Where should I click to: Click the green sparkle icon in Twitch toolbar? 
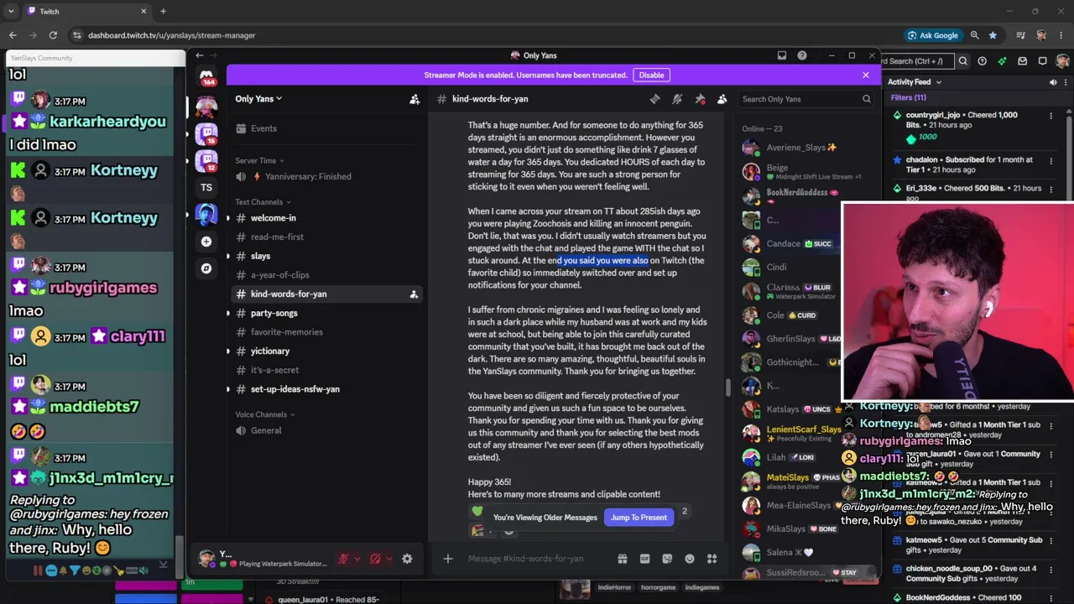pyautogui.click(x=1002, y=61)
